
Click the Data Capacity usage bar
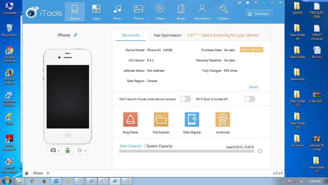[186, 151]
